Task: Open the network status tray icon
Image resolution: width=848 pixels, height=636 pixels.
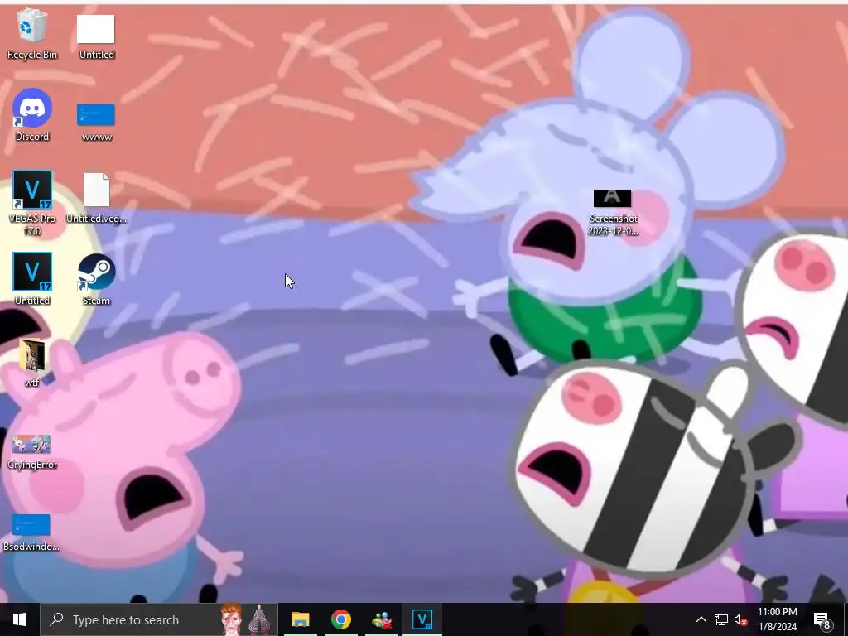Action: pyautogui.click(x=721, y=619)
